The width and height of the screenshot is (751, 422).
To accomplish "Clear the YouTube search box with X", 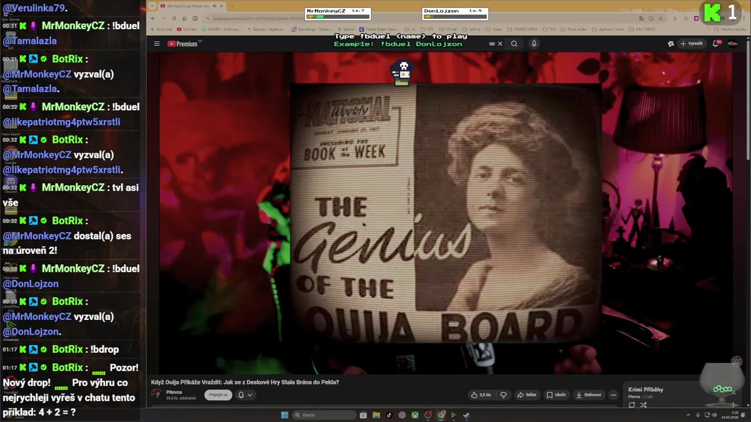I will click(500, 43).
